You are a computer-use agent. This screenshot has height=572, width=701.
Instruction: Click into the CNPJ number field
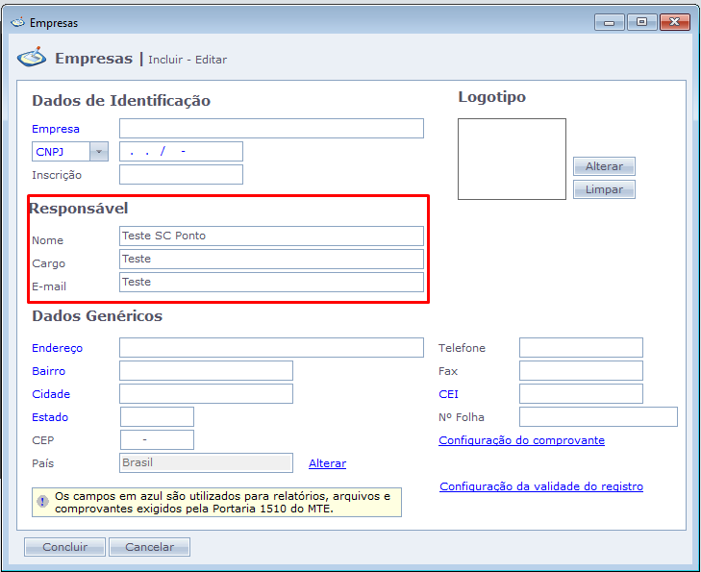[x=181, y=152]
